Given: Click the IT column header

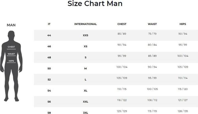Looking at the screenshot, I should tap(49, 24).
